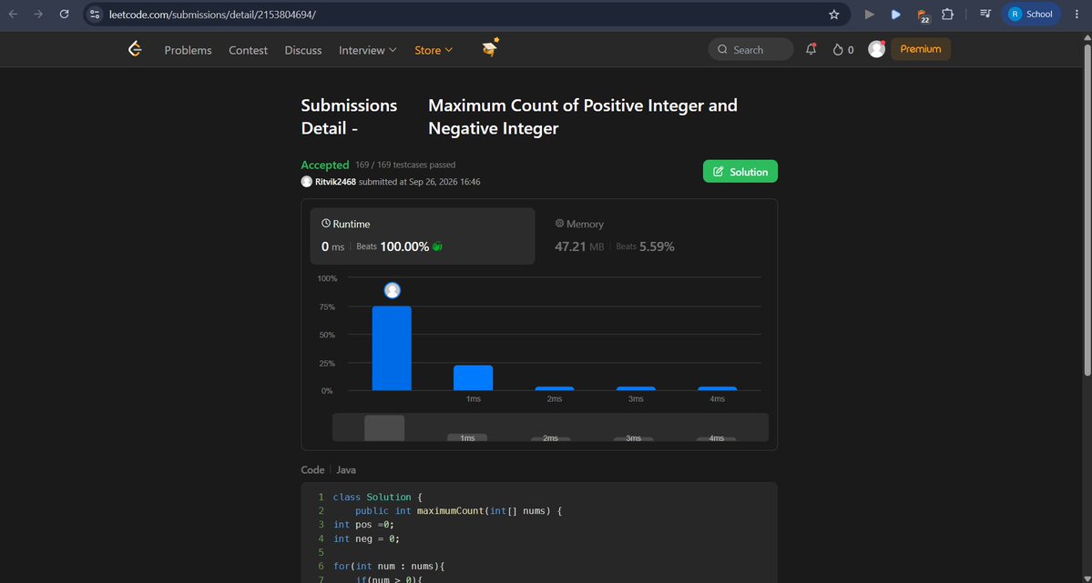Screen dimensions: 1092x583
Task: Click the 'int neg = 0;' code line
Action: (x=366, y=538)
